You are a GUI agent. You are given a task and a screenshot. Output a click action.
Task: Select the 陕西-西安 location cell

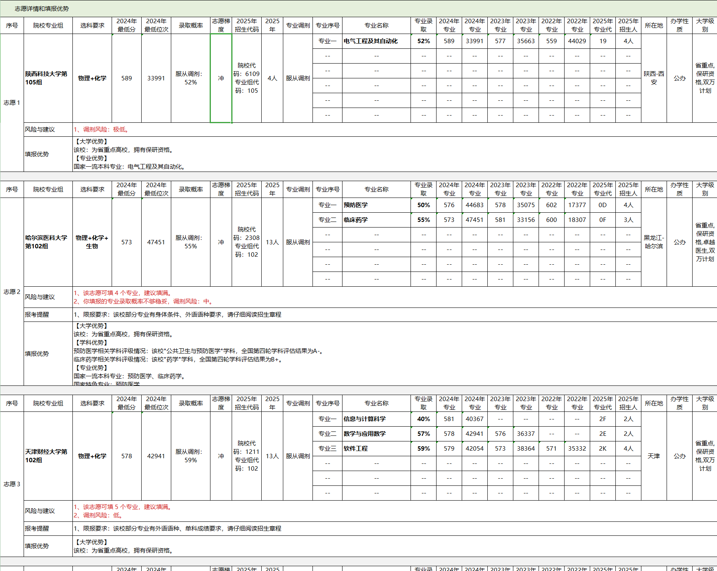pyautogui.click(x=654, y=78)
